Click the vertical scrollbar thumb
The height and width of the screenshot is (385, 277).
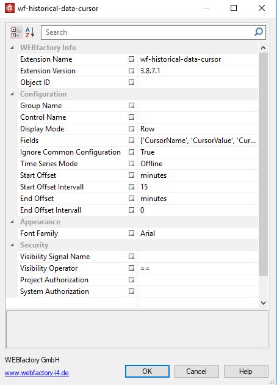[x=264, y=164]
